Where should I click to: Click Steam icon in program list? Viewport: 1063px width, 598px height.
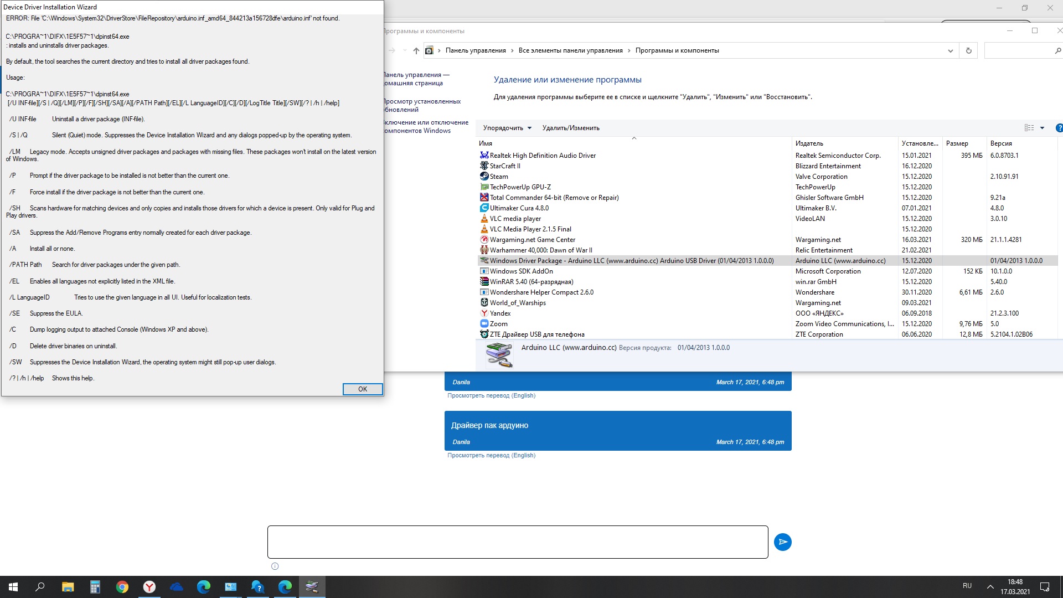click(x=484, y=177)
